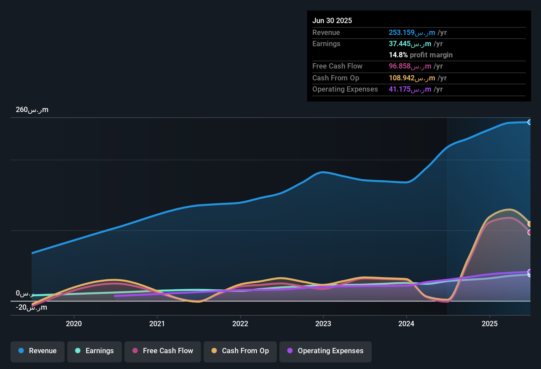Viewport: 541px width, 369px height.
Task: Click the blue Revenue color swatch in legend
Action: point(21,351)
